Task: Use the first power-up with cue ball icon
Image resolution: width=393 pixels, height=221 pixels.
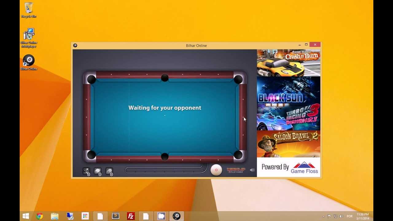Action: tap(86, 171)
